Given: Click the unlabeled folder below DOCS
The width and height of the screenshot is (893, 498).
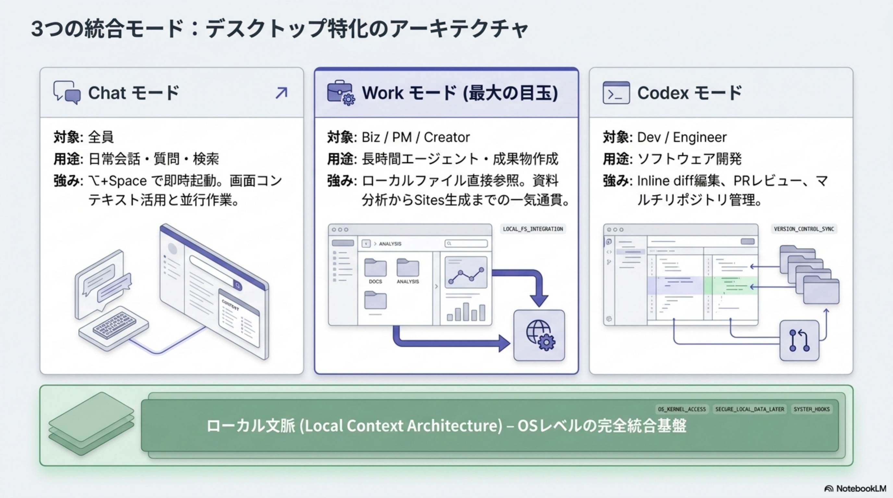Looking at the screenshot, I should (x=375, y=300).
